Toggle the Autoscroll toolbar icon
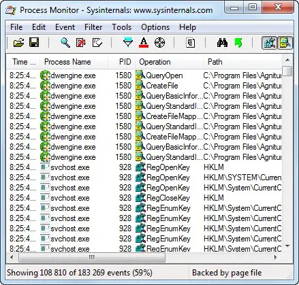The width and height of the screenshot is (299, 285). point(81,43)
